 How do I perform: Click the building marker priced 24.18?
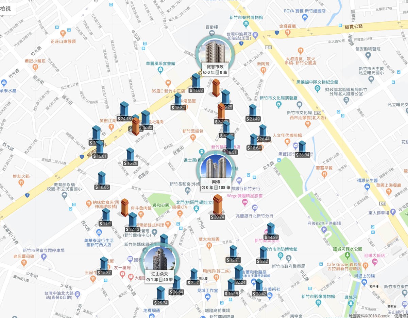pyautogui.click(x=124, y=111)
